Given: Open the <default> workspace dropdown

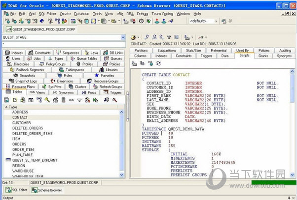Looking at the screenshot, I should coord(216,21).
